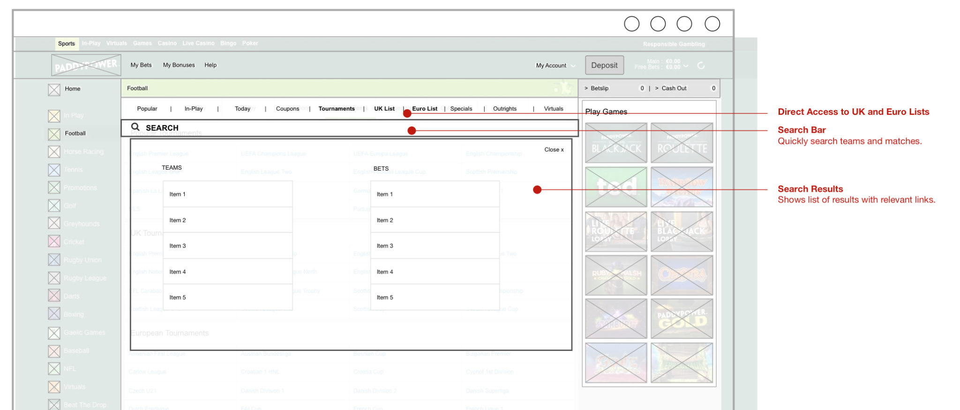Open the Ted game thumbnail
960x410 pixels.
[x=616, y=187]
